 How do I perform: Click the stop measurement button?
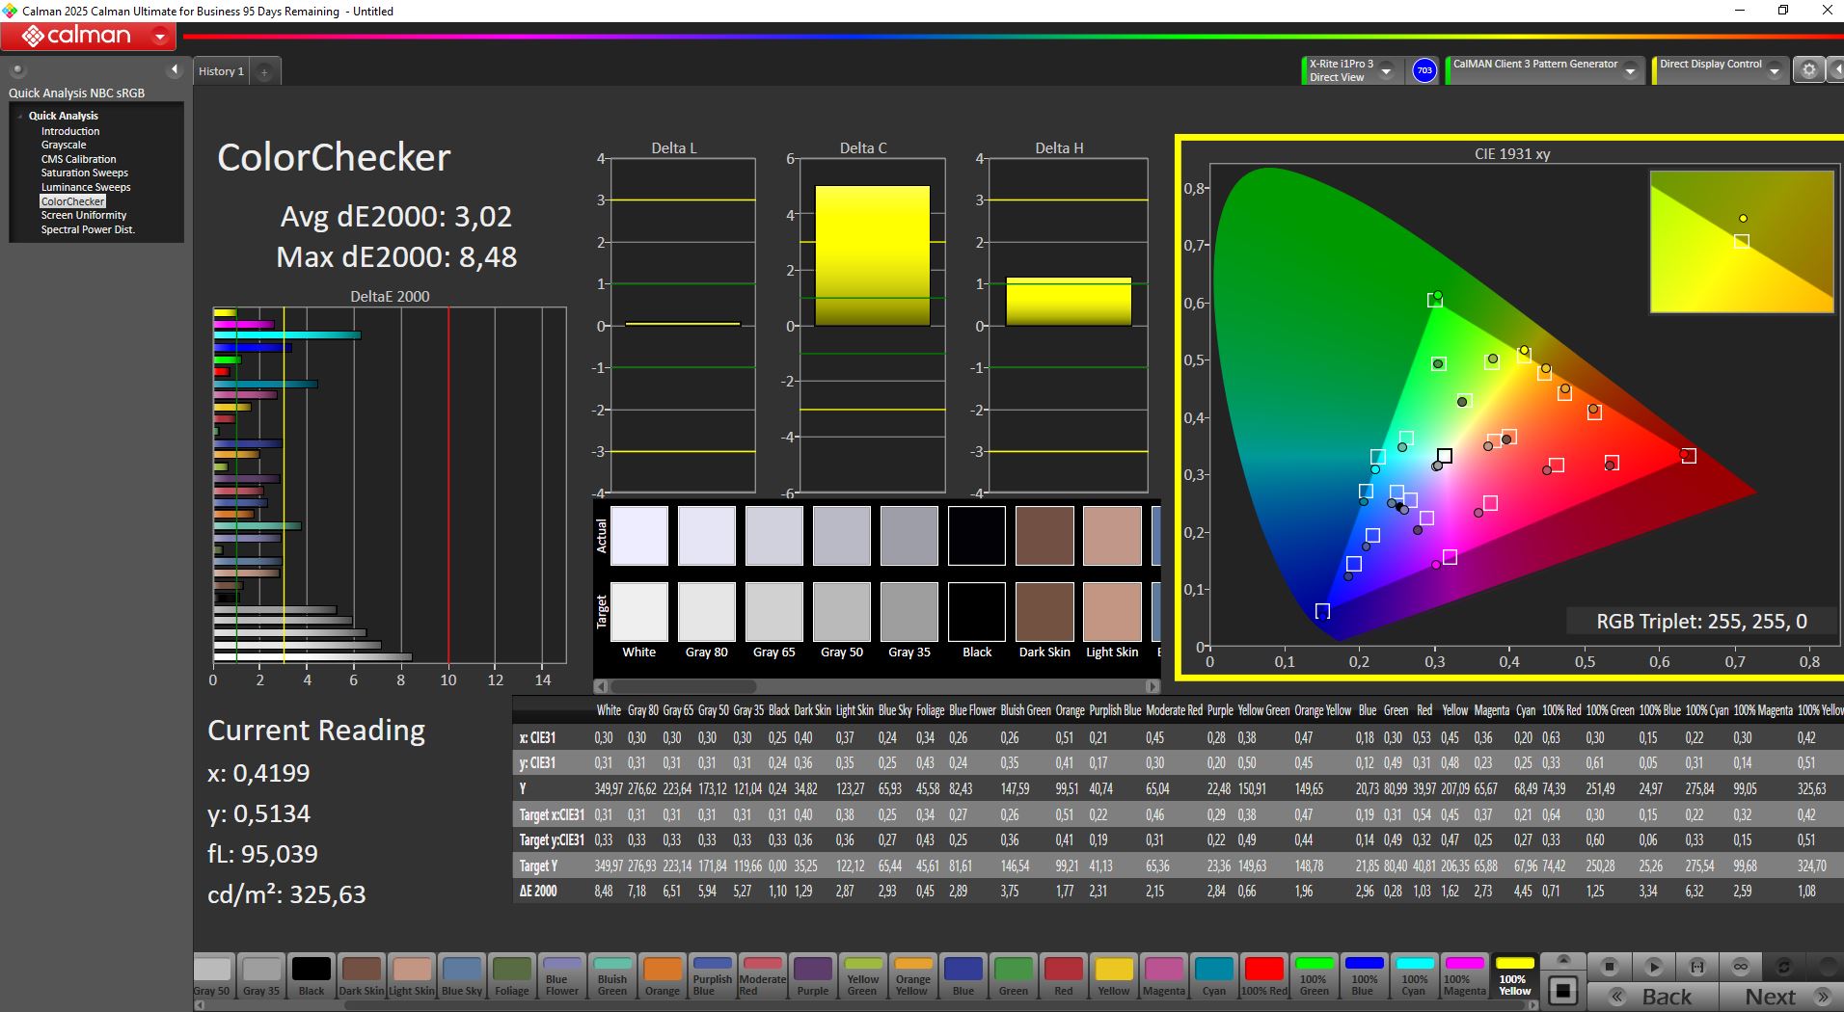(x=1609, y=967)
